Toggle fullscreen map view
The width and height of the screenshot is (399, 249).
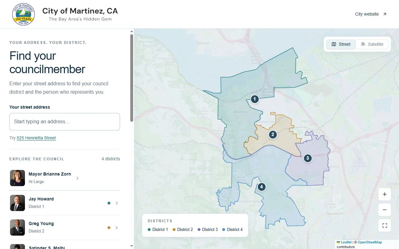[x=385, y=225]
